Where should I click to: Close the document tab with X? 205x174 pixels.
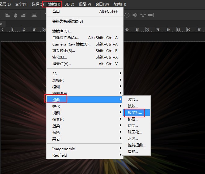[1, 24]
